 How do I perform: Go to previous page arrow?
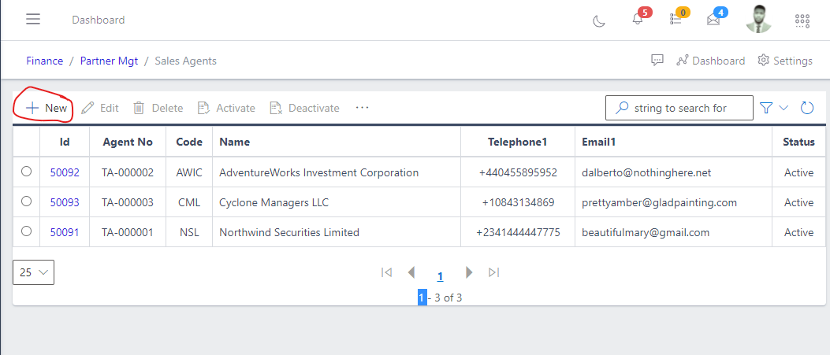411,272
